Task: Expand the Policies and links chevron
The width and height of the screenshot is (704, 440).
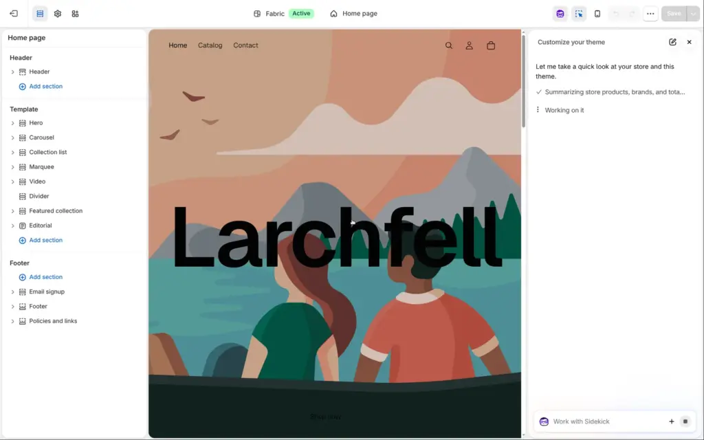Action: [x=12, y=322]
